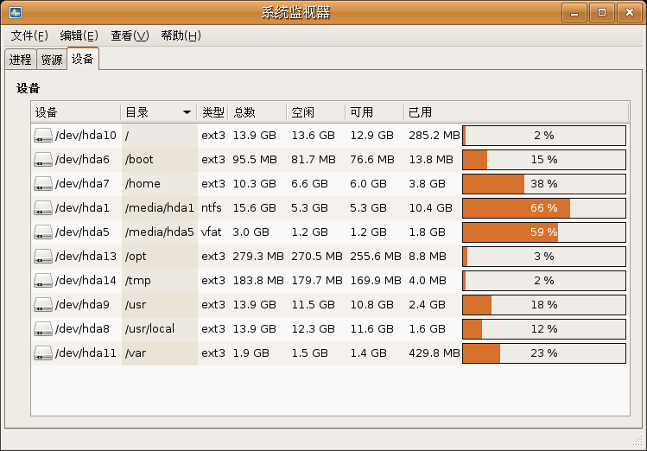Sort by the 已用 column header
The height and width of the screenshot is (451, 647).
pyautogui.click(x=516, y=112)
